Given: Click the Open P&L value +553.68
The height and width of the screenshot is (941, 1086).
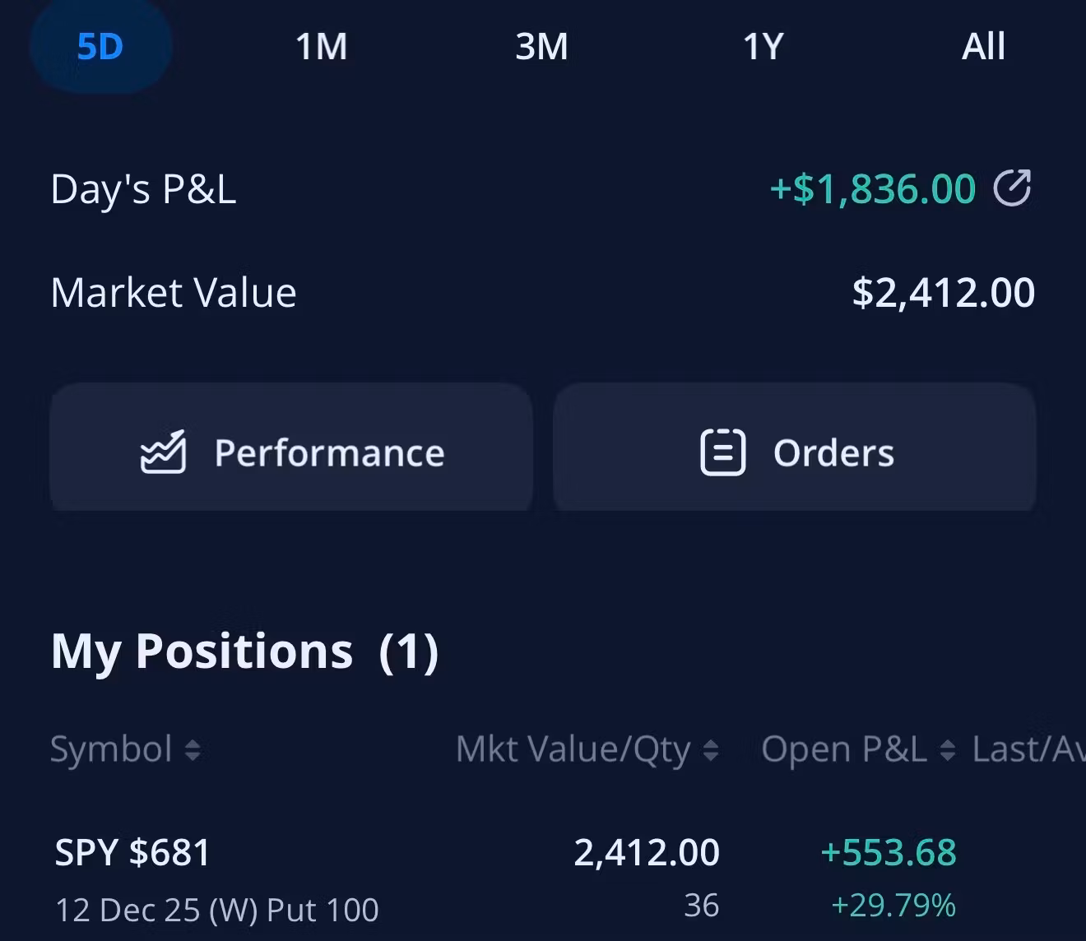Looking at the screenshot, I should tap(889, 852).
